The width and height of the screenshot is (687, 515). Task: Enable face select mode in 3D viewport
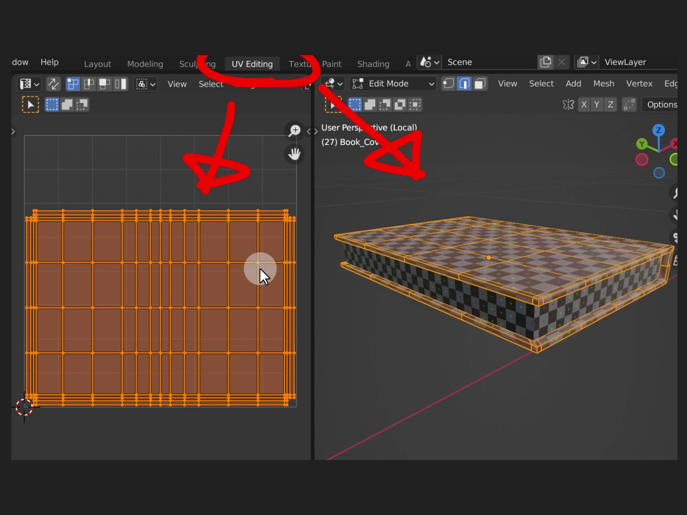(x=480, y=84)
